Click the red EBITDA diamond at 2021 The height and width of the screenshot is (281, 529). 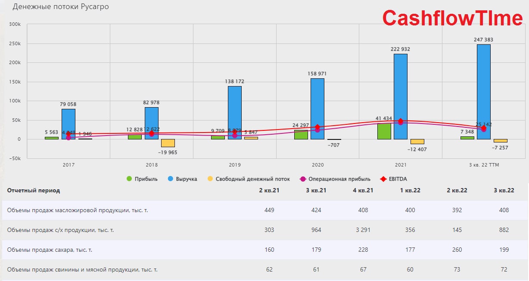coord(401,121)
